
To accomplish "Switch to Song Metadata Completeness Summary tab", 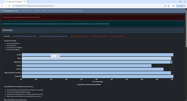I will point(24,36).
